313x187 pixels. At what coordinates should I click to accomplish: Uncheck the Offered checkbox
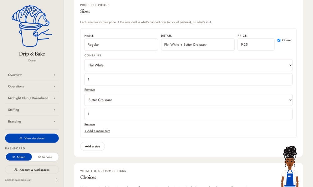click(279, 40)
